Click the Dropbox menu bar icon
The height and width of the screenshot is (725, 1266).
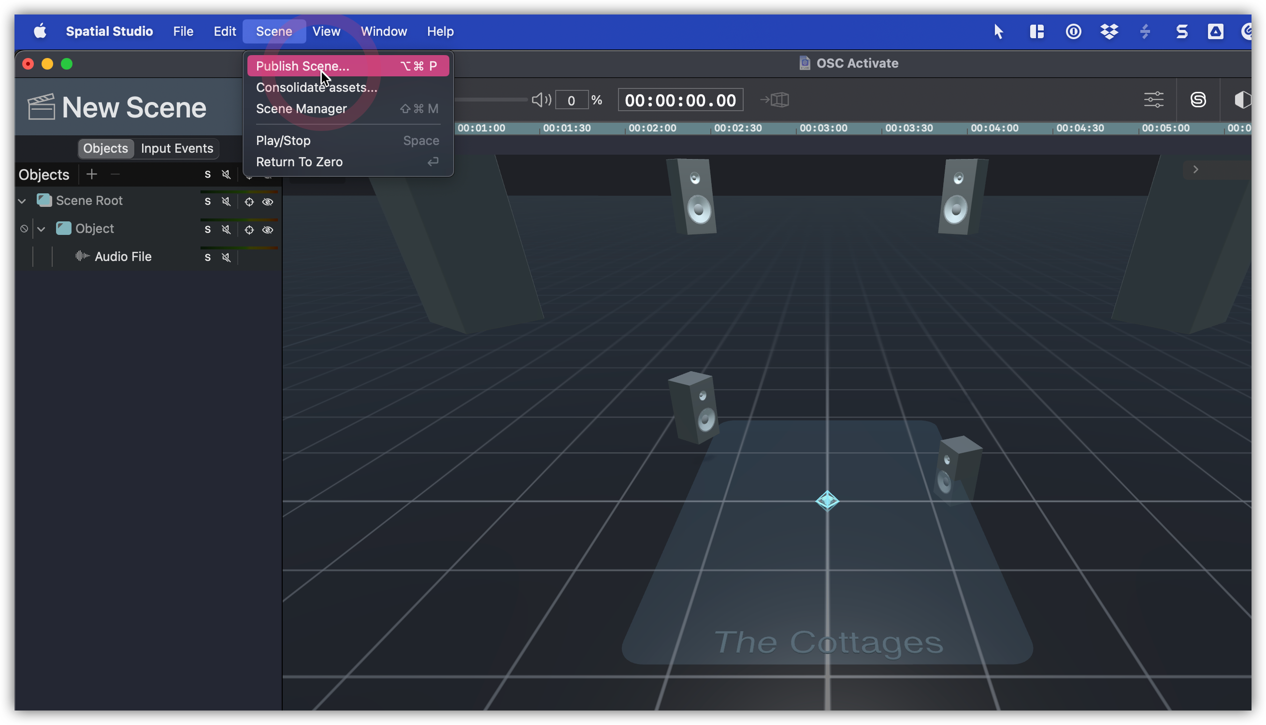(x=1109, y=31)
